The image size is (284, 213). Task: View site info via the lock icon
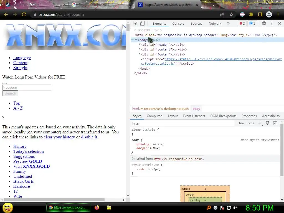tap(35, 14)
